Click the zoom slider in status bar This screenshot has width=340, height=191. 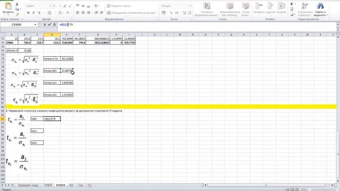tap(323, 190)
